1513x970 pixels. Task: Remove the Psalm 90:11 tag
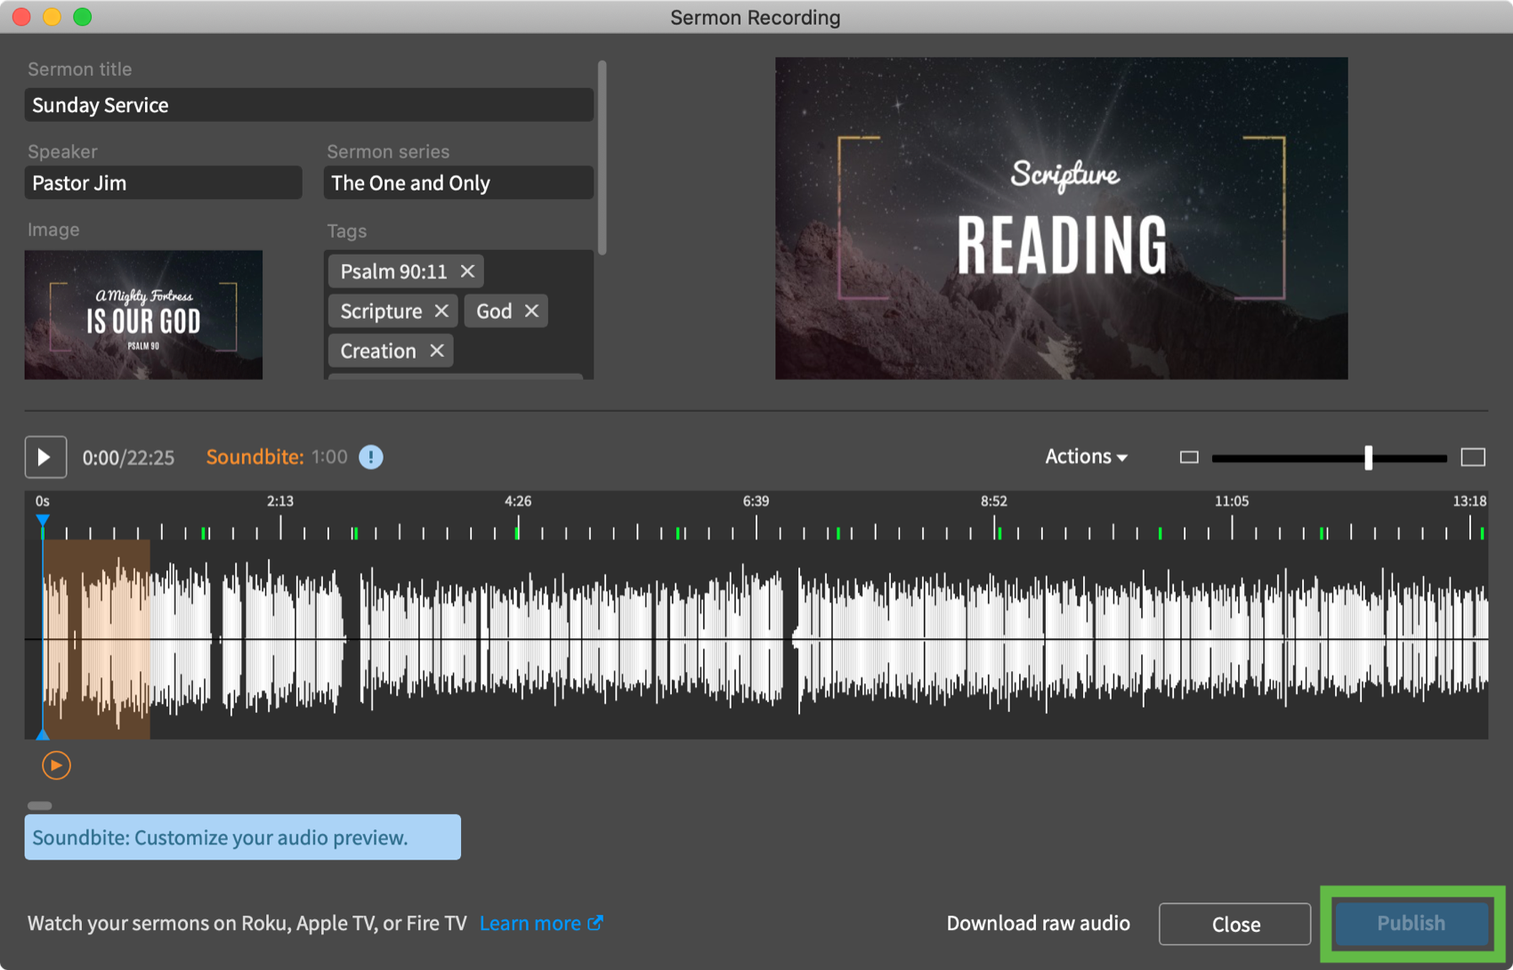click(467, 271)
